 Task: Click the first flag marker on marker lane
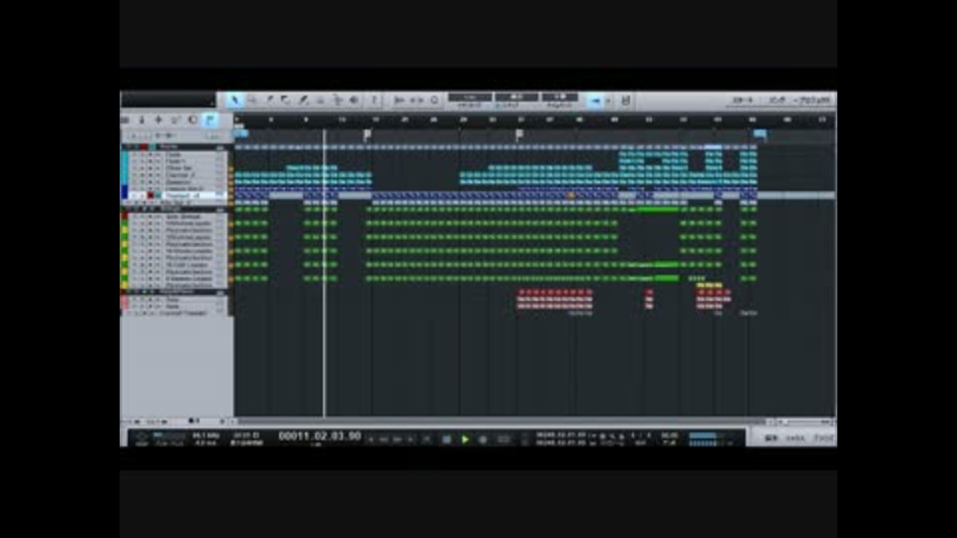(367, 134)
